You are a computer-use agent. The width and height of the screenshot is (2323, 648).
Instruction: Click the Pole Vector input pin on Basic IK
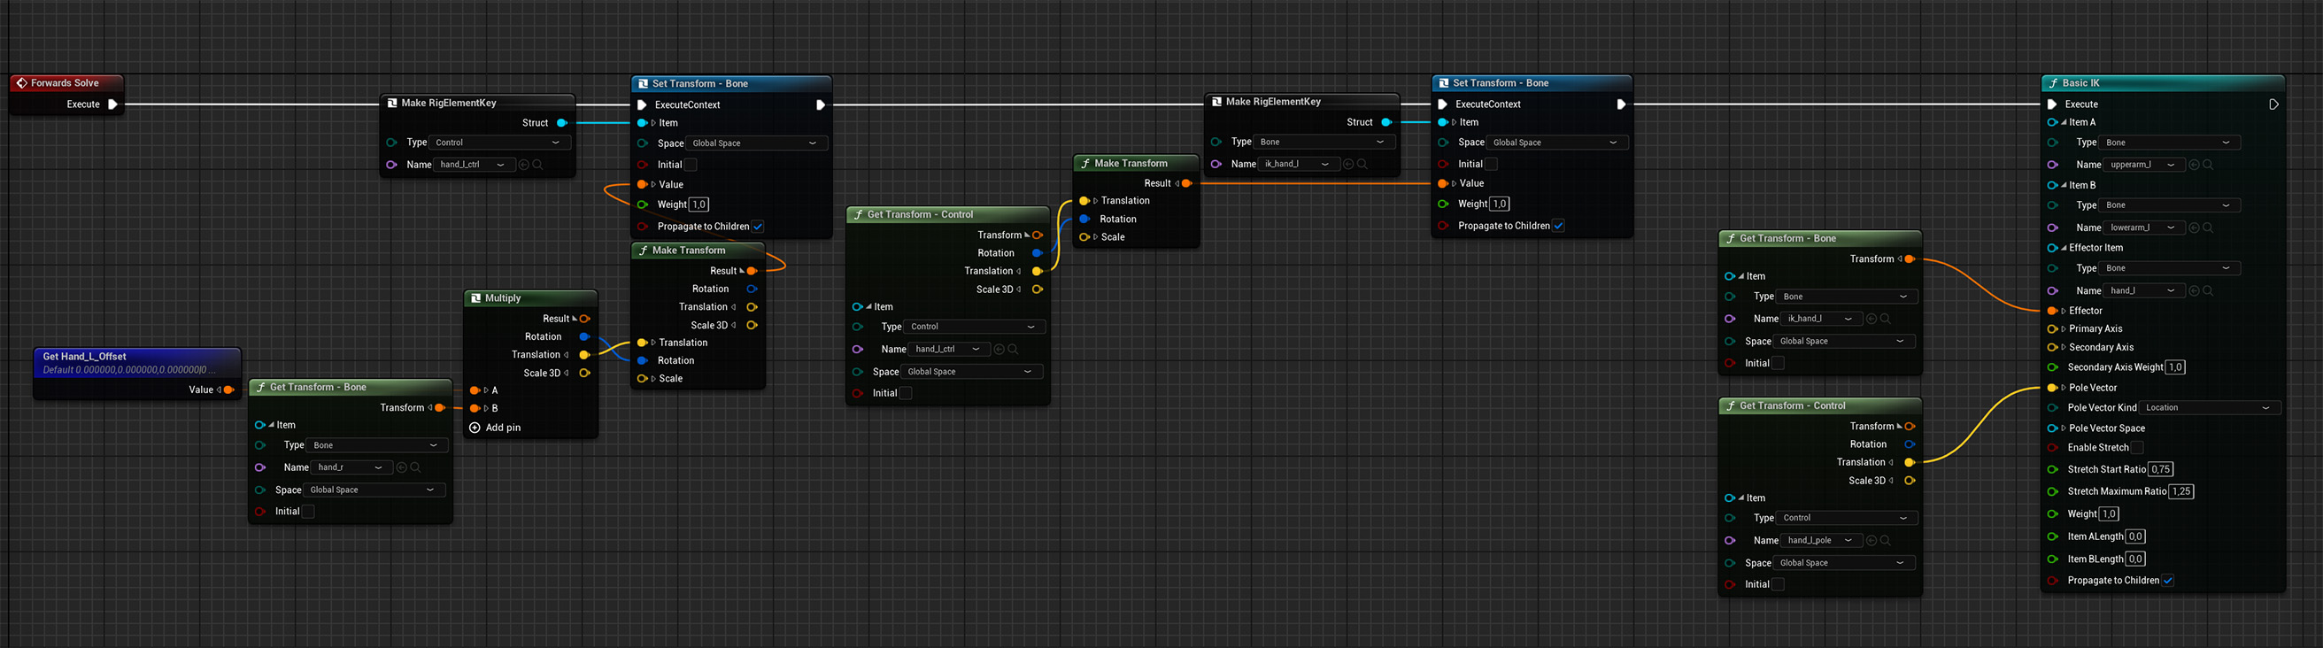(x=2053, y=389)
